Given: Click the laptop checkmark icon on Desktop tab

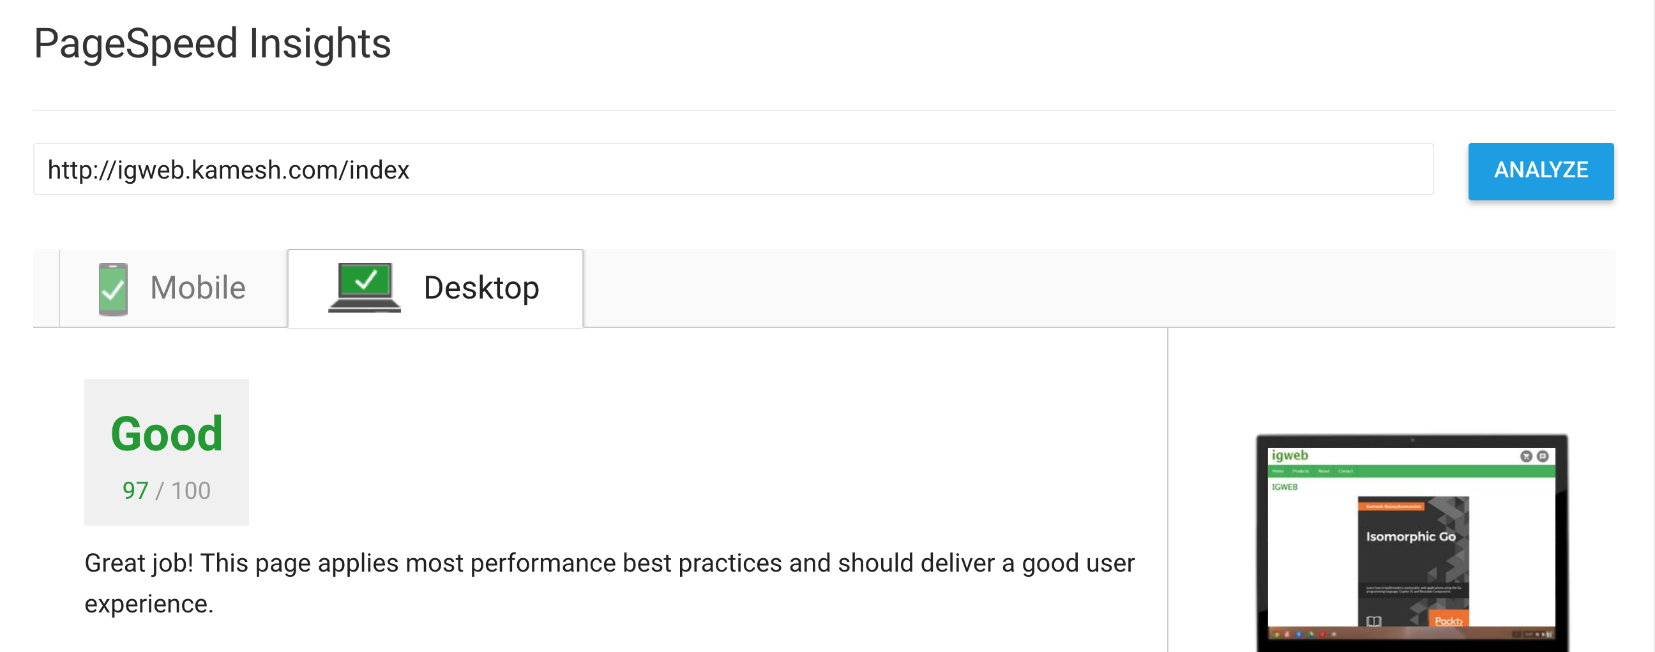Looking at the screenshot, I should (365, 287).
